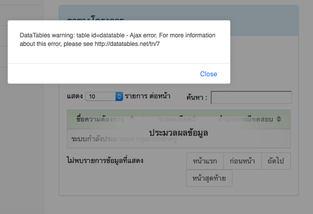Open the rows-per-page dropdown showing 10

(104, 96)
